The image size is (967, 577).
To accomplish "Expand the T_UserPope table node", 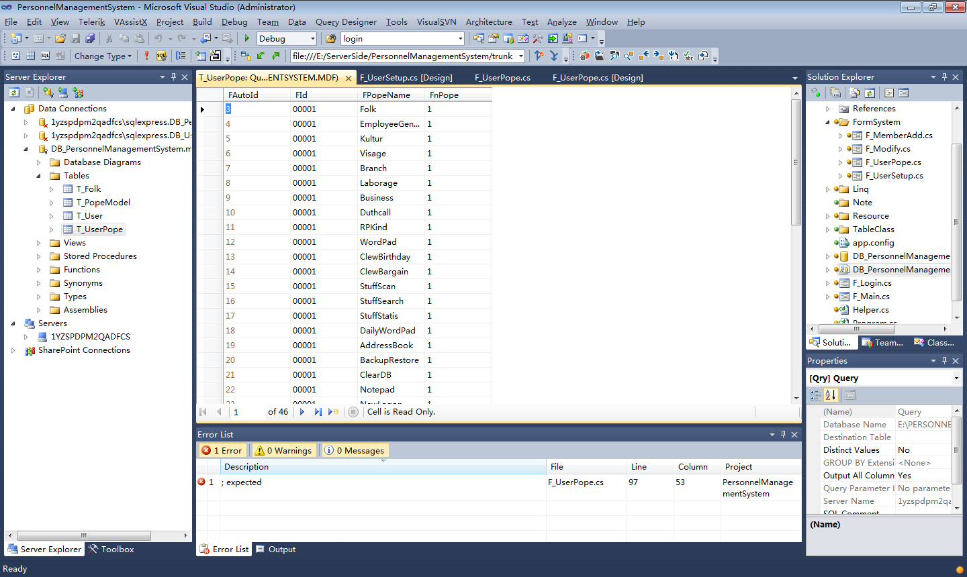I will 52,229.
